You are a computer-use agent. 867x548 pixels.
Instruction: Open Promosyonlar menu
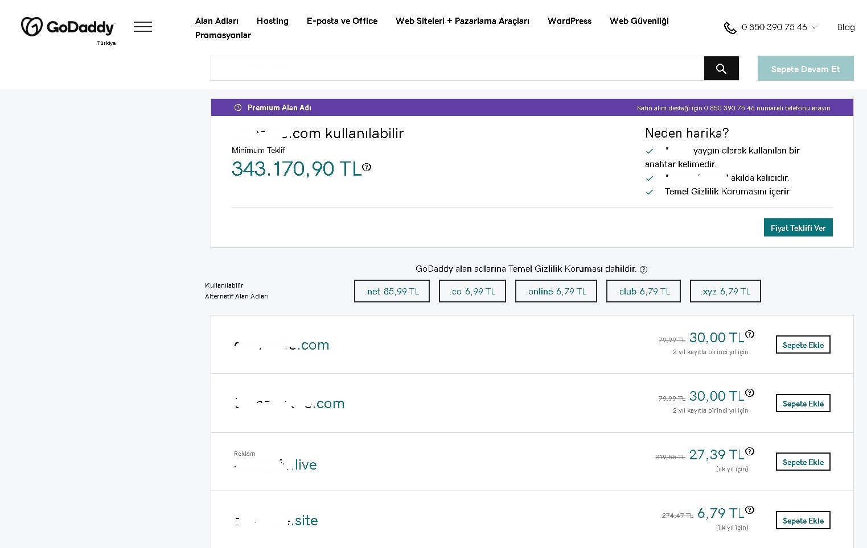click(223, 35)
